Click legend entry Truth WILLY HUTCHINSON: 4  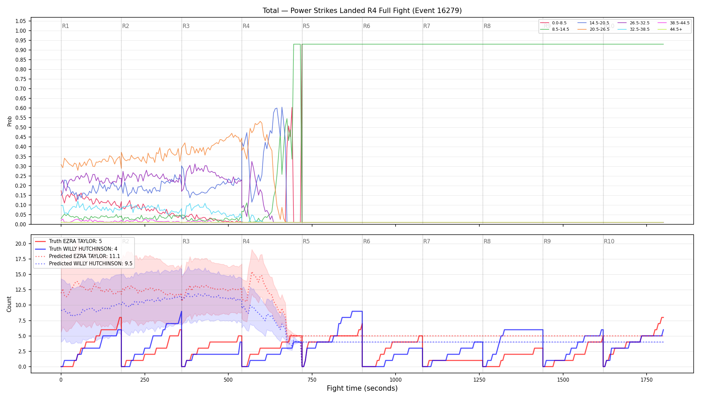(x=76, y=249)
